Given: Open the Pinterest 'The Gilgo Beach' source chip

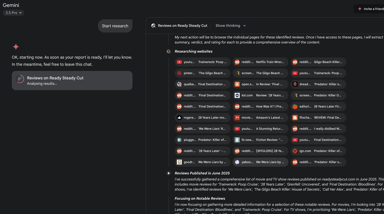Looking at the screenshot, I should [203, 73].
